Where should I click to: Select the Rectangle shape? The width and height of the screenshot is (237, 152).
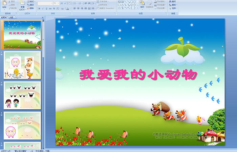point(131,2)
